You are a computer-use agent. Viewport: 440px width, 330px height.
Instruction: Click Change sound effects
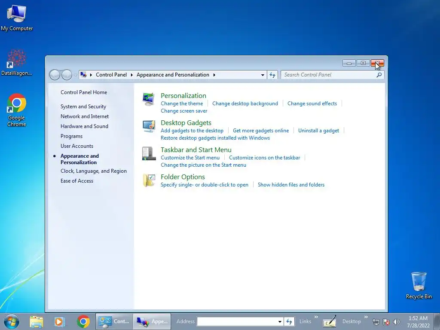[312, 104]
